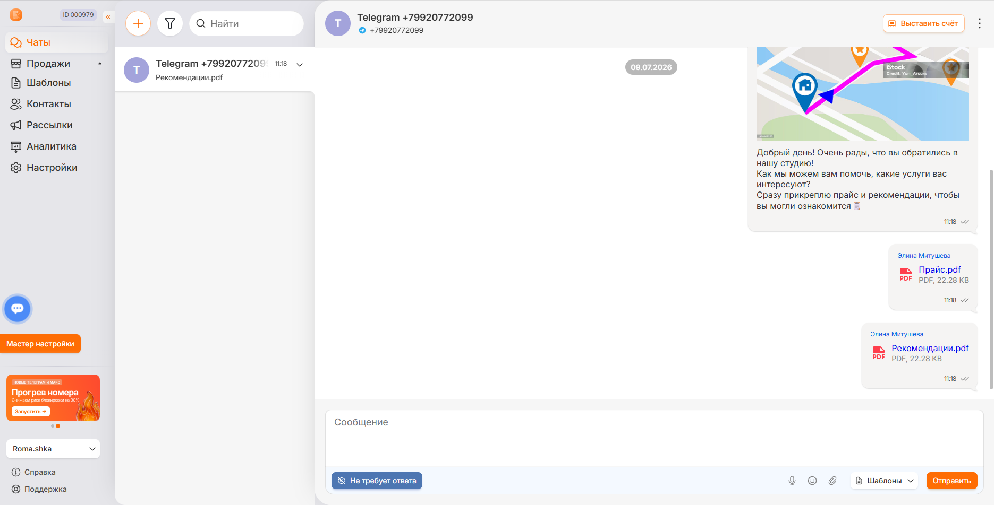Click the orange plus new chat button
994x505 pixels.
[138, 23]
